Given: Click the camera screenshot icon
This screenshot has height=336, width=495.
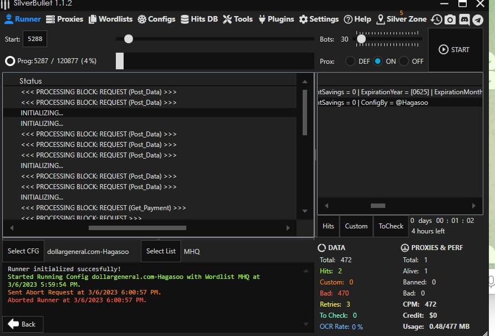Looking at the screenshot, I should click(x=450, y=19).
